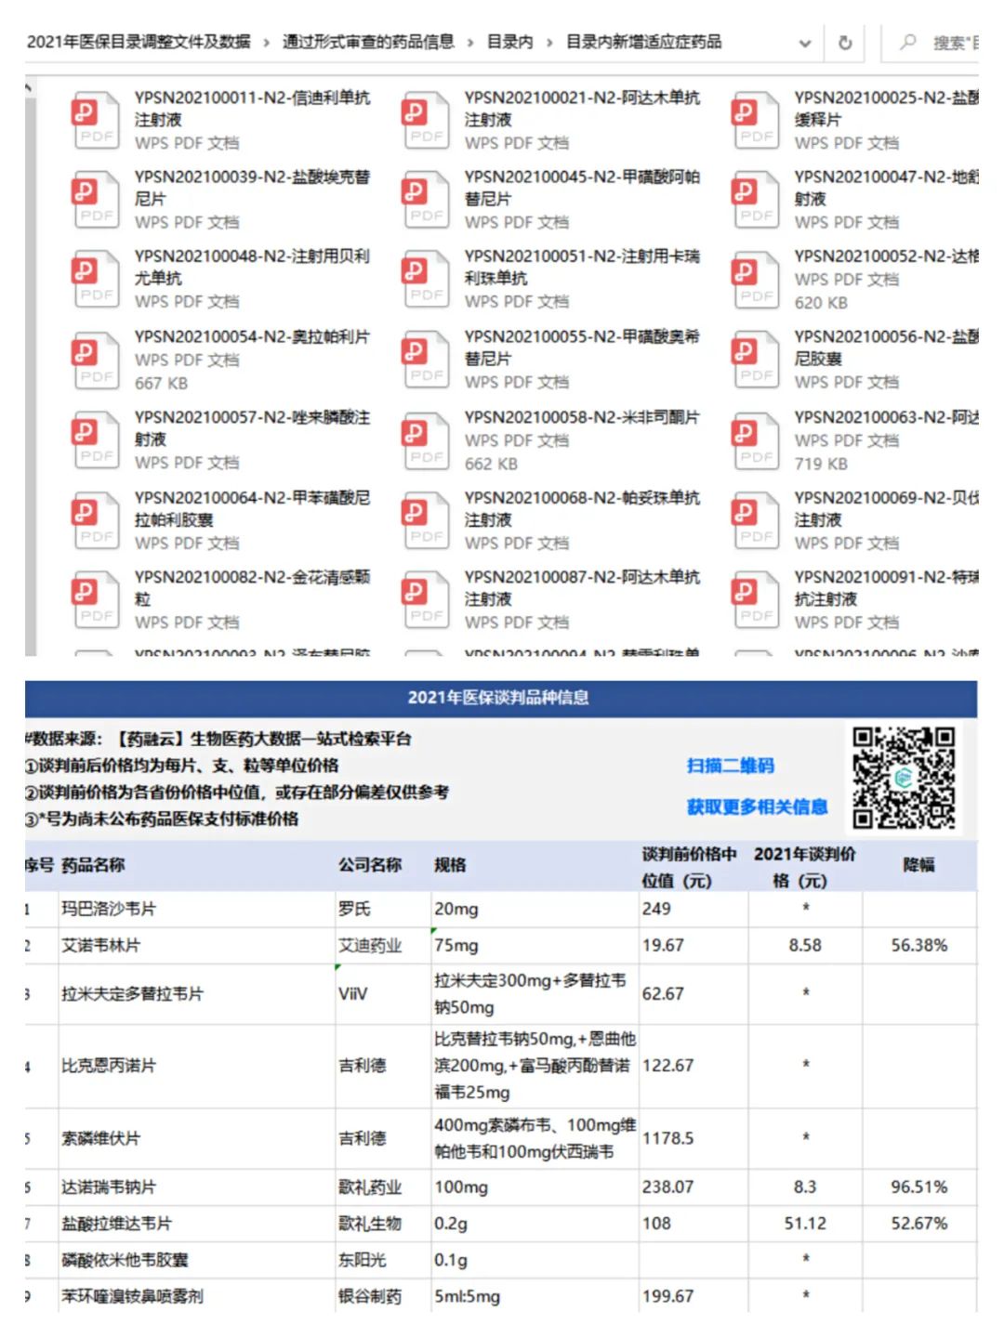Click drop percentage 96.51%
The width and height of the screenshot is (1004, 1337).
point(918,1186)
